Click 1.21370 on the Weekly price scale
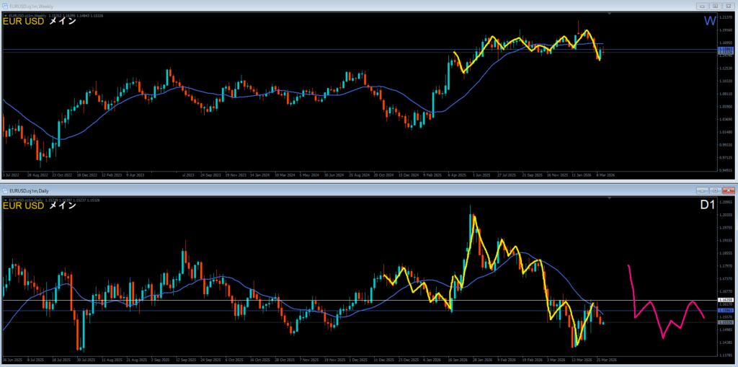738x367 pixels. point(725,17)
